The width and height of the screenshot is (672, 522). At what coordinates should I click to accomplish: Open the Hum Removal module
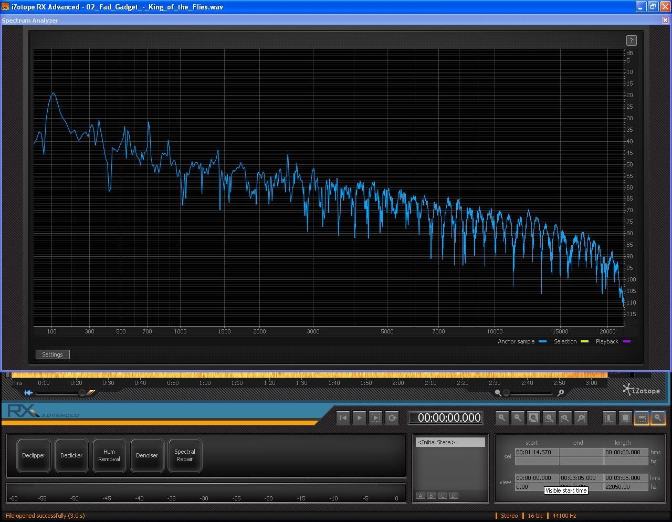pos(109,455)
